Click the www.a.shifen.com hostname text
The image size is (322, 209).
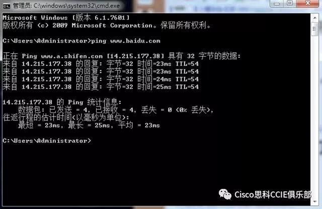[71, 56]
